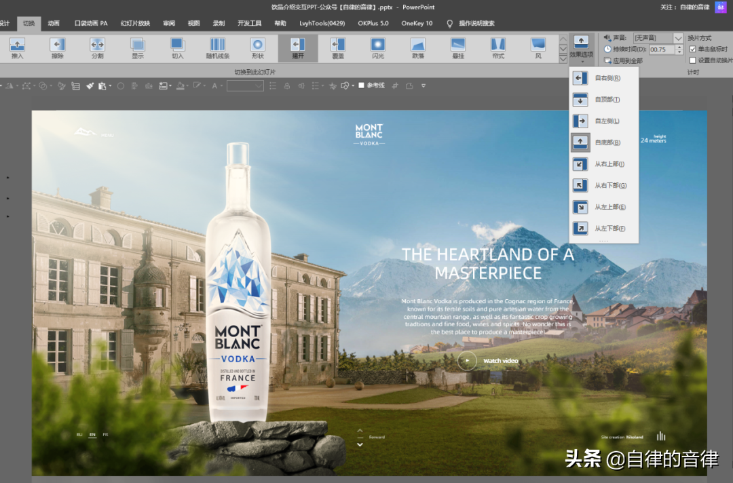This screenshot has height=483, width=733.
Task: Enable the 设置自动换片 checkbox
Action: (693, 60)
